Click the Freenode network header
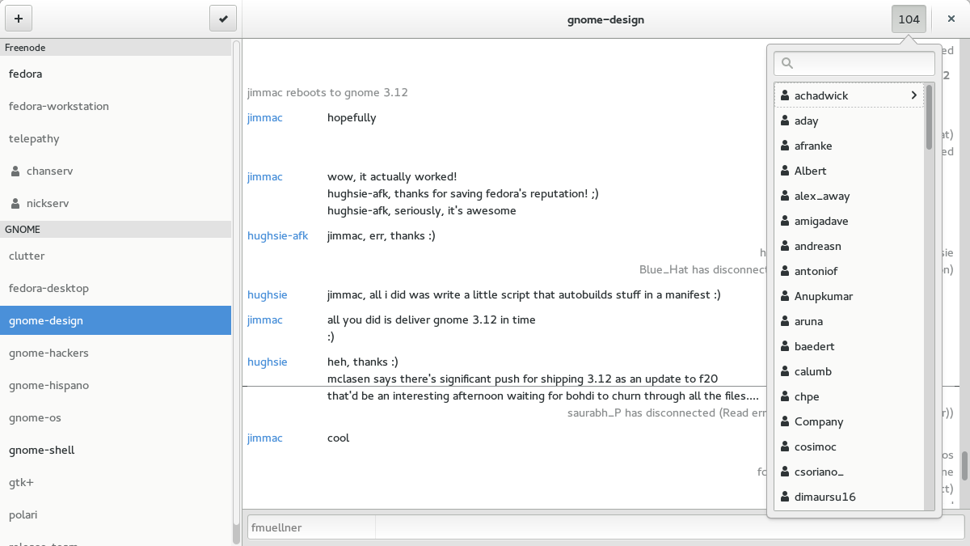This screenshot has width=970, height=546. tap(116, 48)
